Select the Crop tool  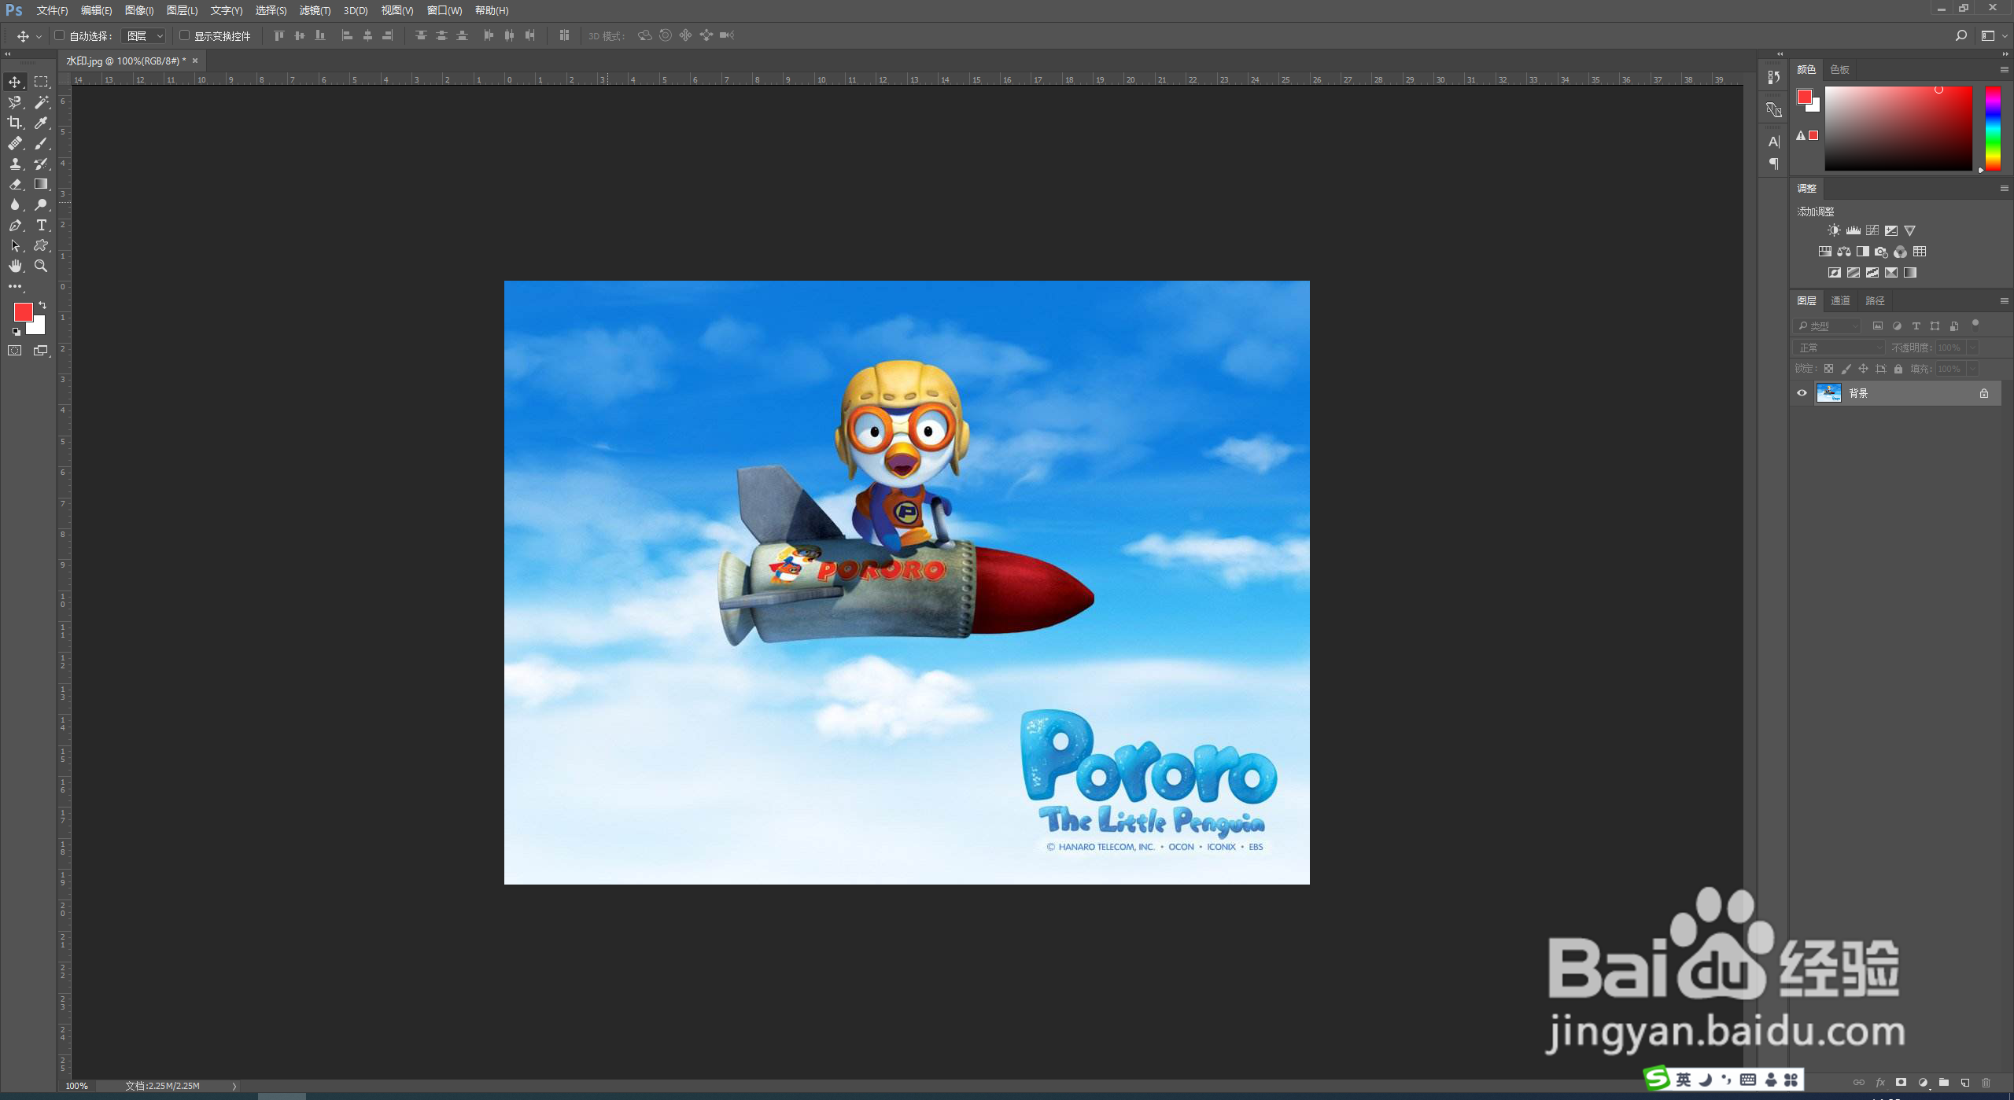14,123
